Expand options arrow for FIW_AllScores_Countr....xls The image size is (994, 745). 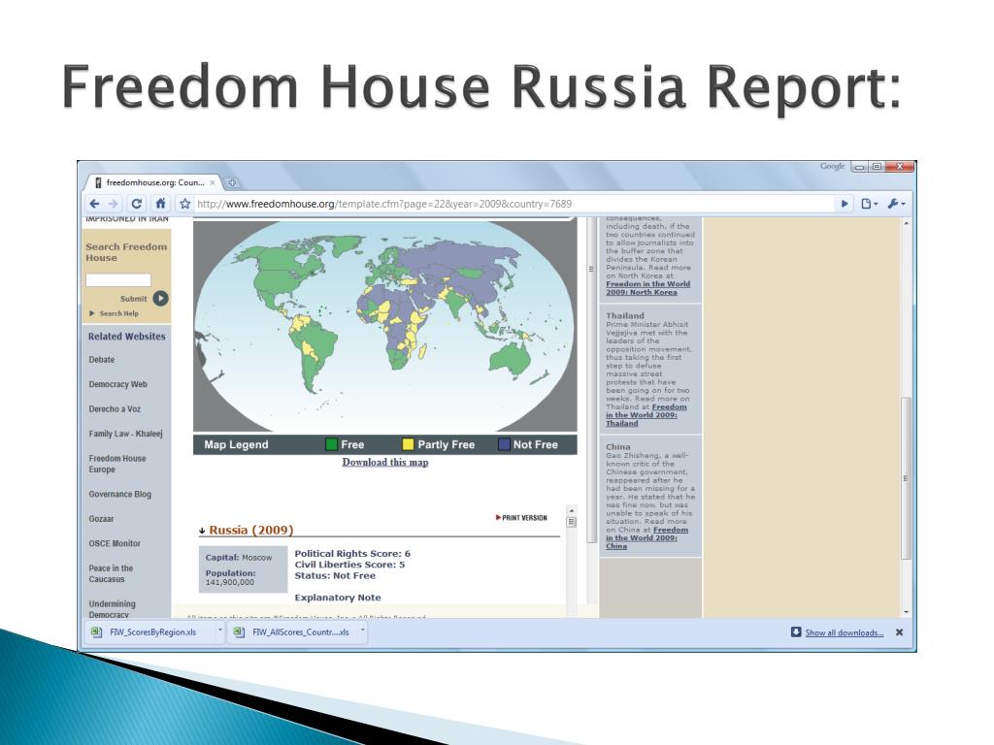pos(363,631)
